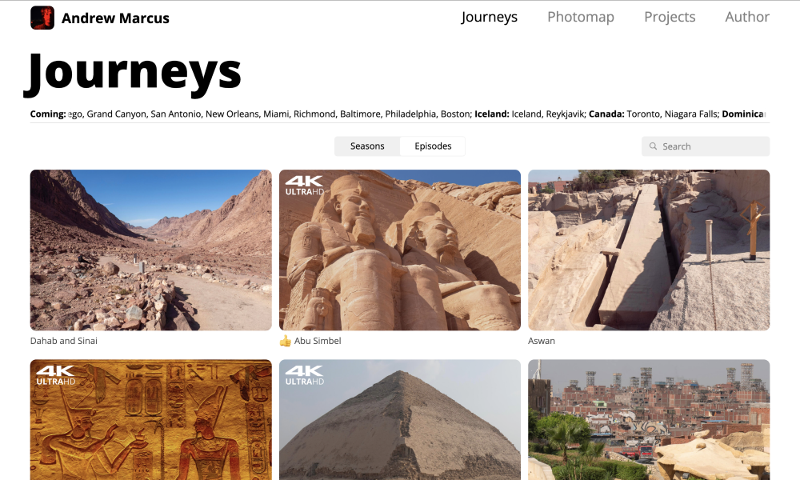800x480 pixels.
Task: Click the 4K UltraHD badge on Abu Simbel
Action: [x=305, y=186]
